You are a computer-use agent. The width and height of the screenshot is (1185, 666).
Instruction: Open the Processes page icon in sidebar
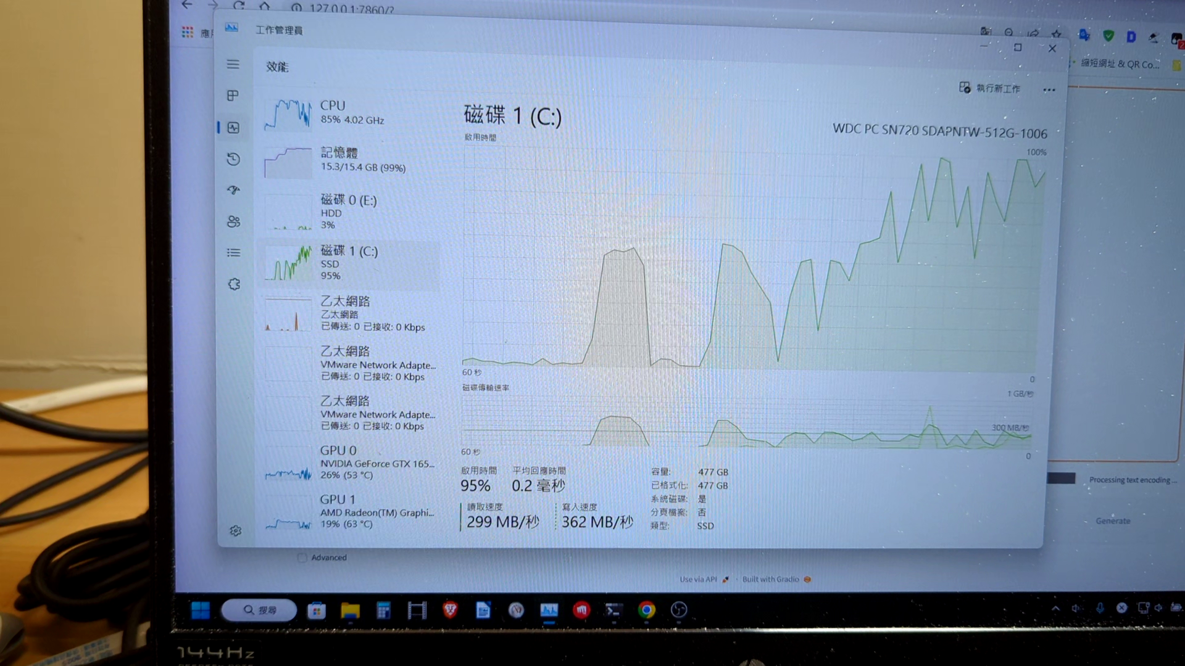click(233, 96)
